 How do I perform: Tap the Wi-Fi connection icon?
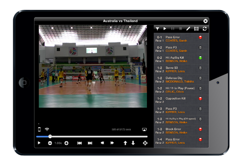47,129
